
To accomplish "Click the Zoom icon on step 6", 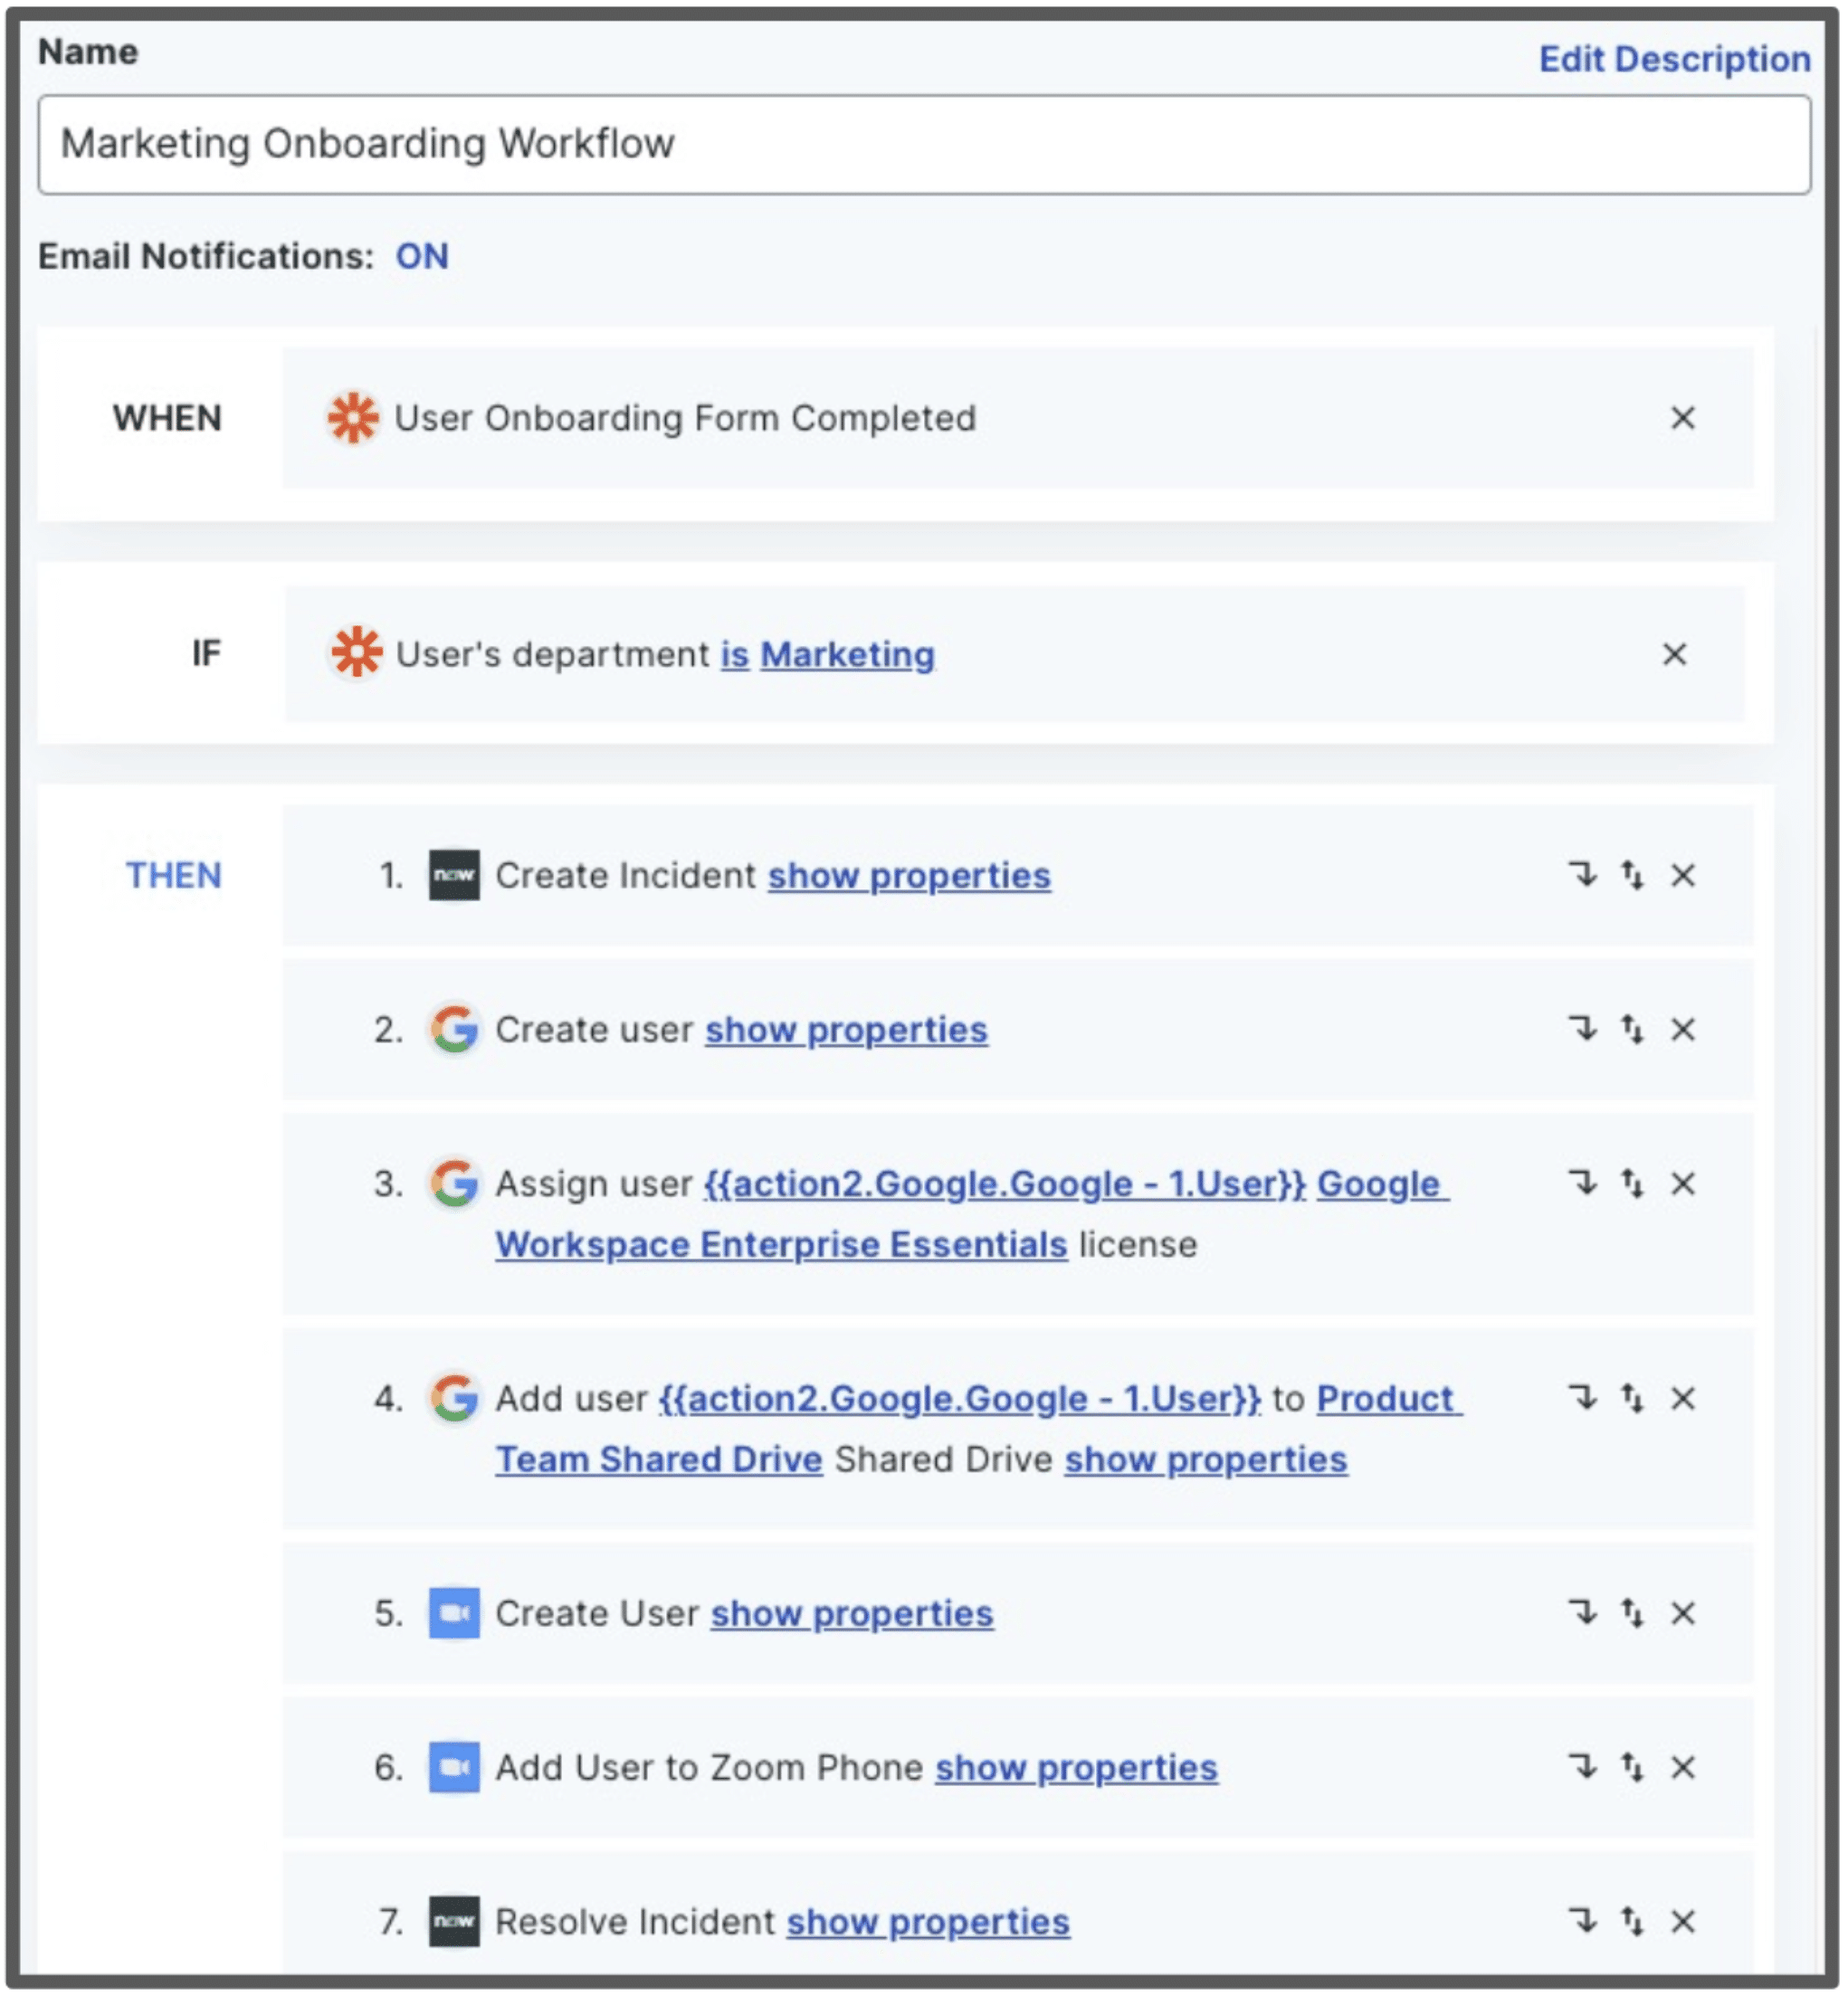I will (x=454, y=1768).
